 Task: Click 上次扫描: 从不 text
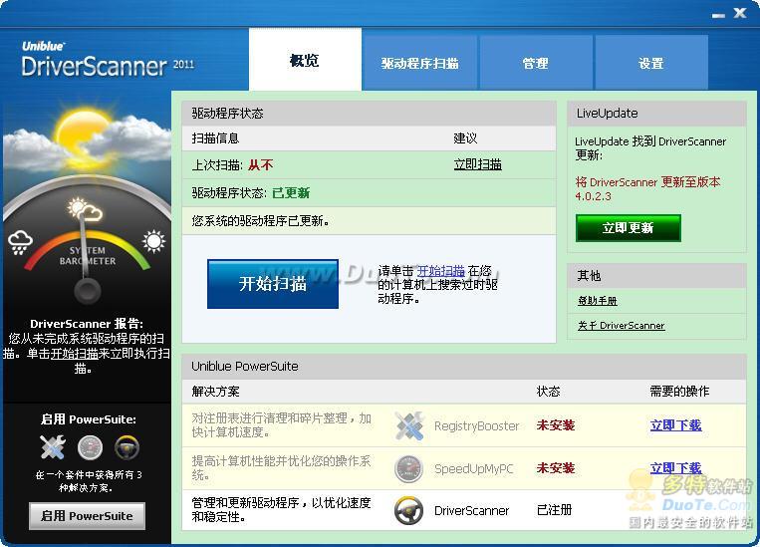[x=232, y=165]
